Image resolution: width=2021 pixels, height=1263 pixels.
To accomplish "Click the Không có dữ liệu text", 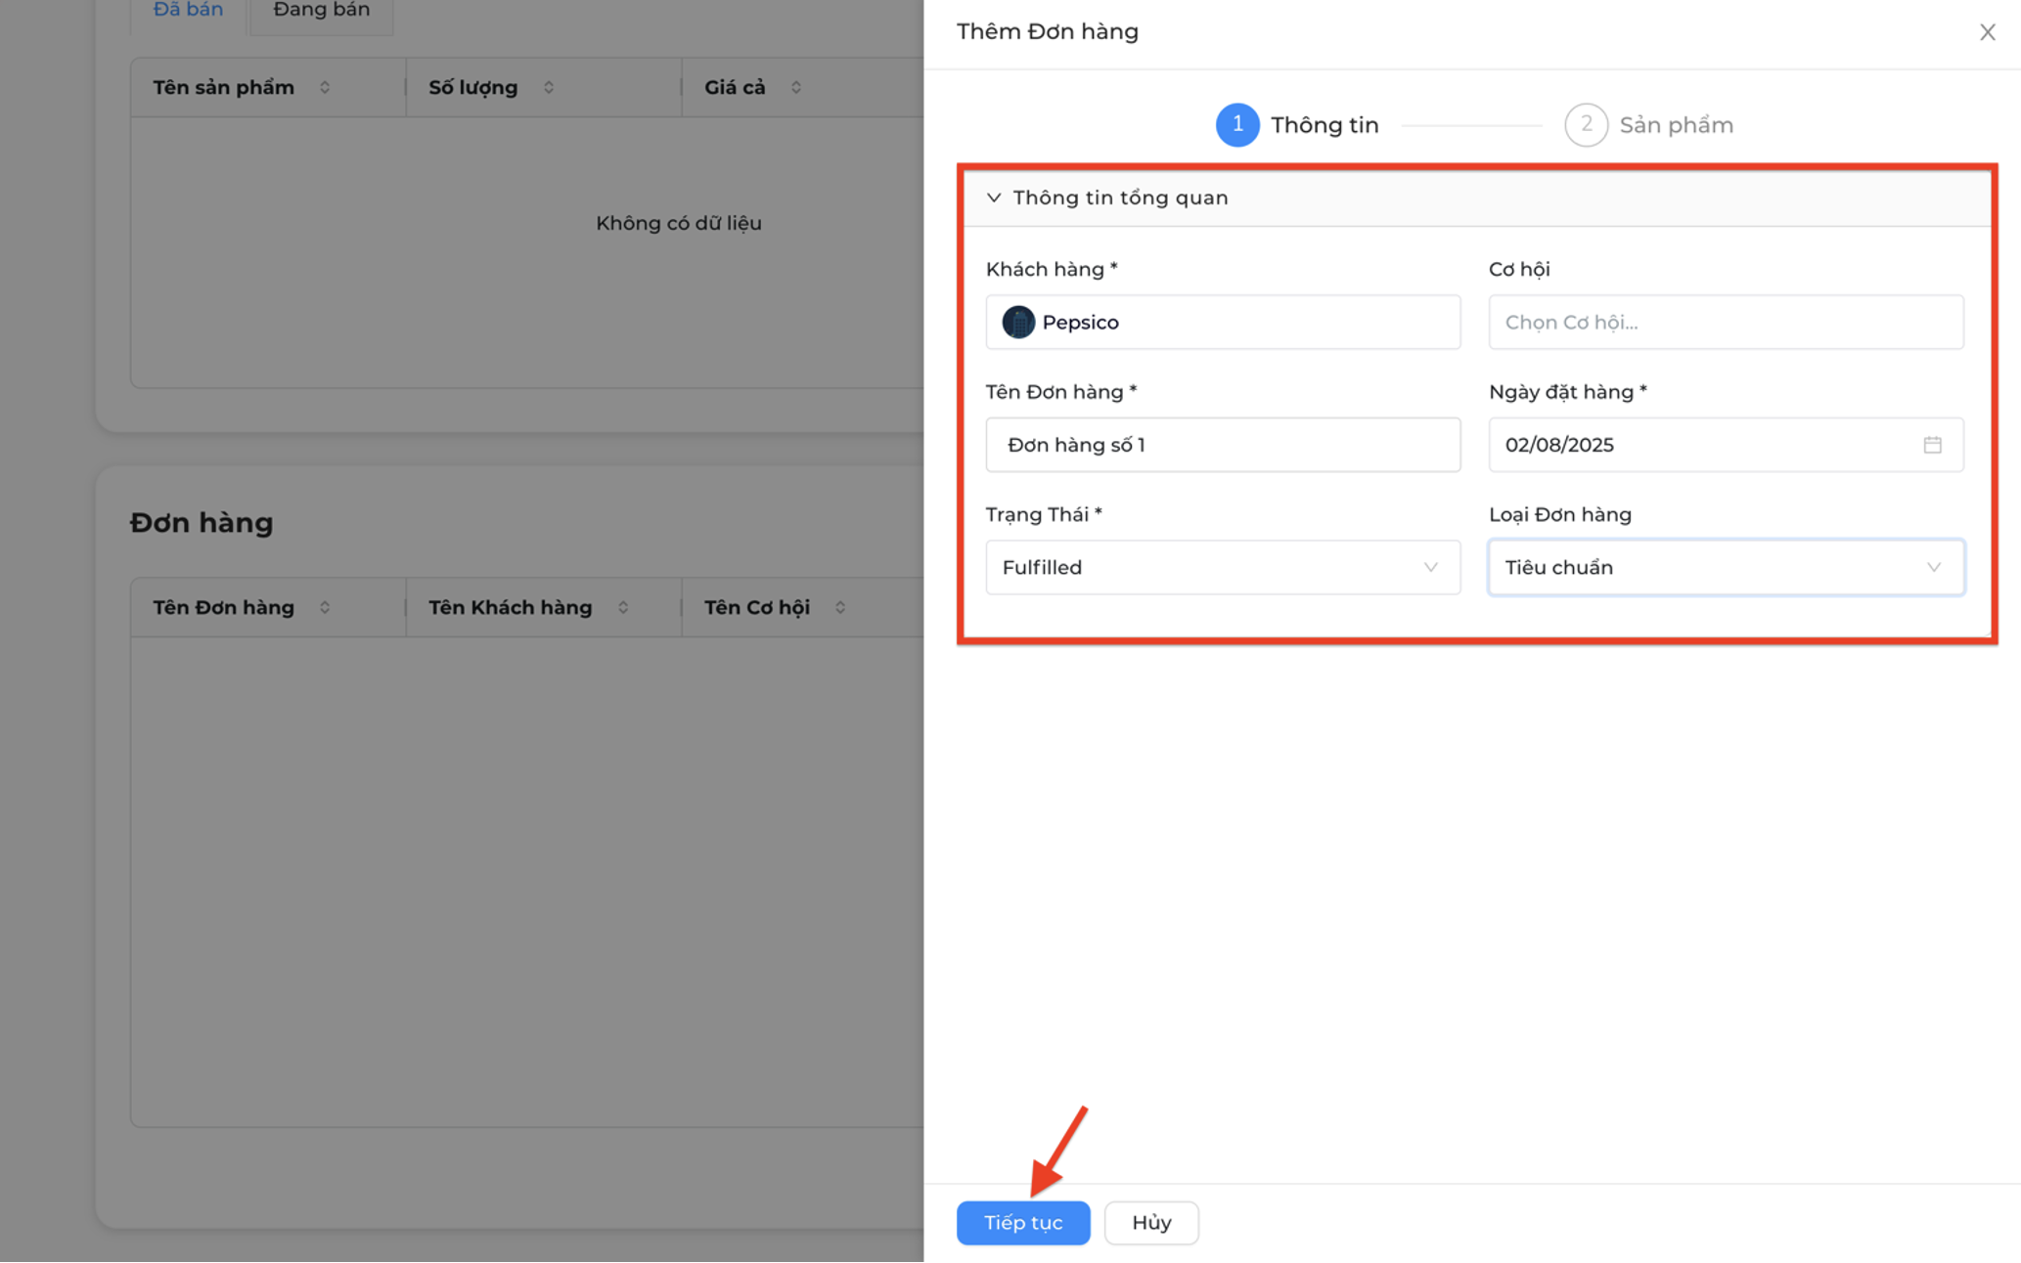I will tap(679, 223).
